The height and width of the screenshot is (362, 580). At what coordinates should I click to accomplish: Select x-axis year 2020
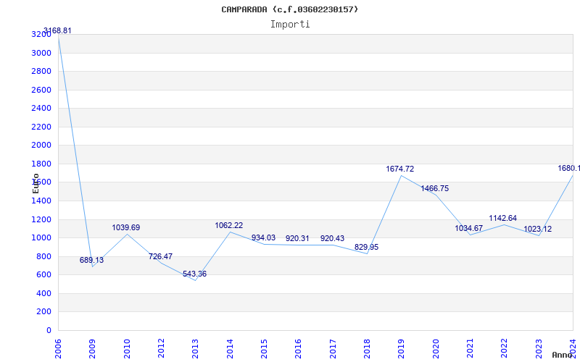tap(436, 349)
